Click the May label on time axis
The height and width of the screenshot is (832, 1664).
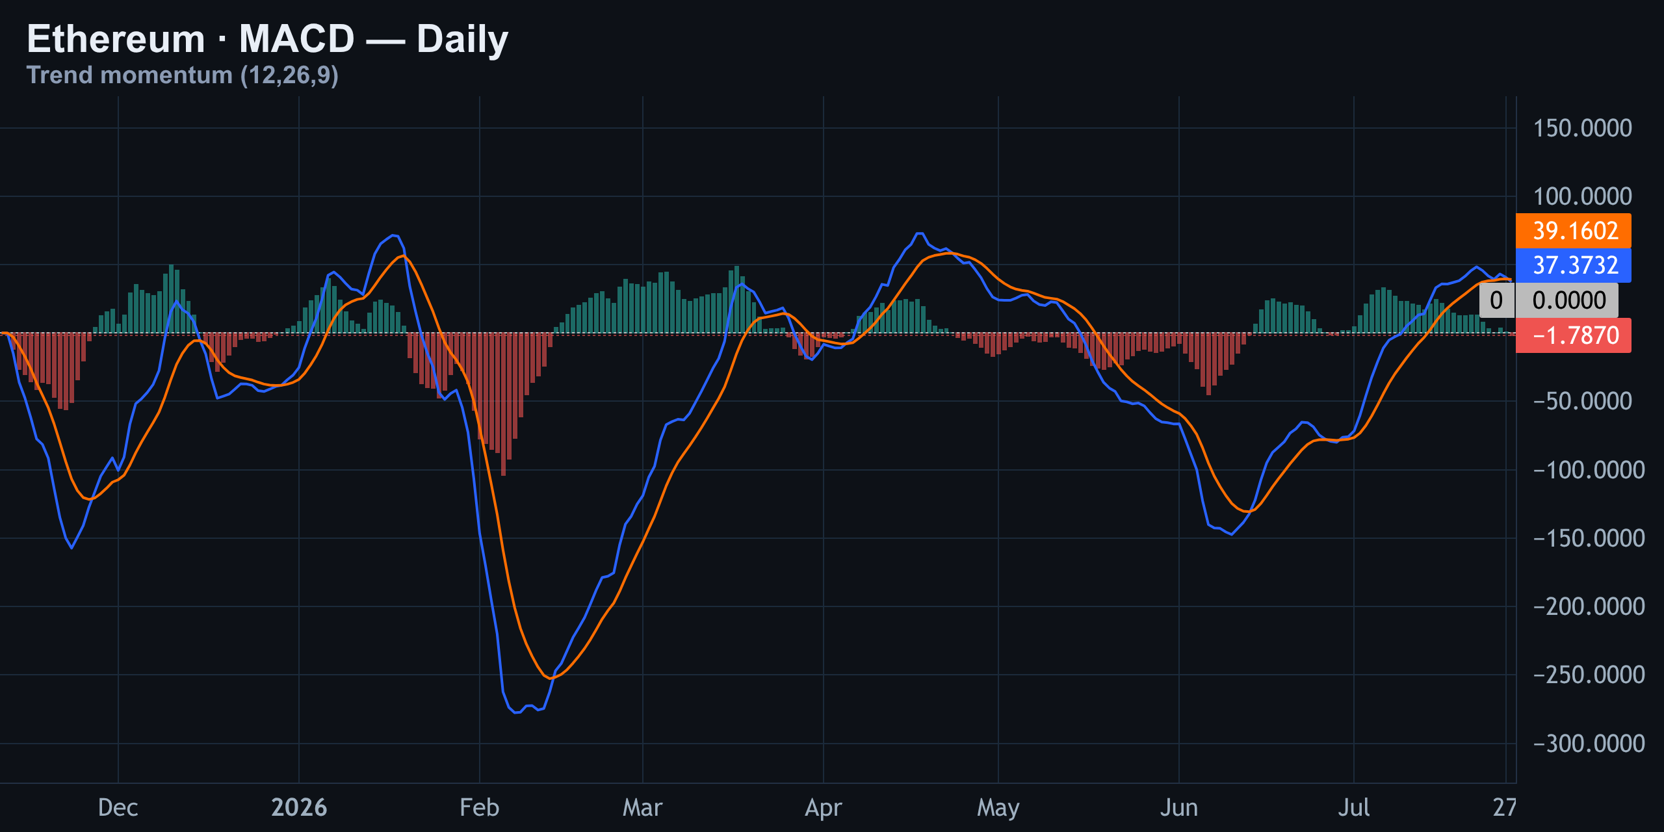(x=998, y=808)
